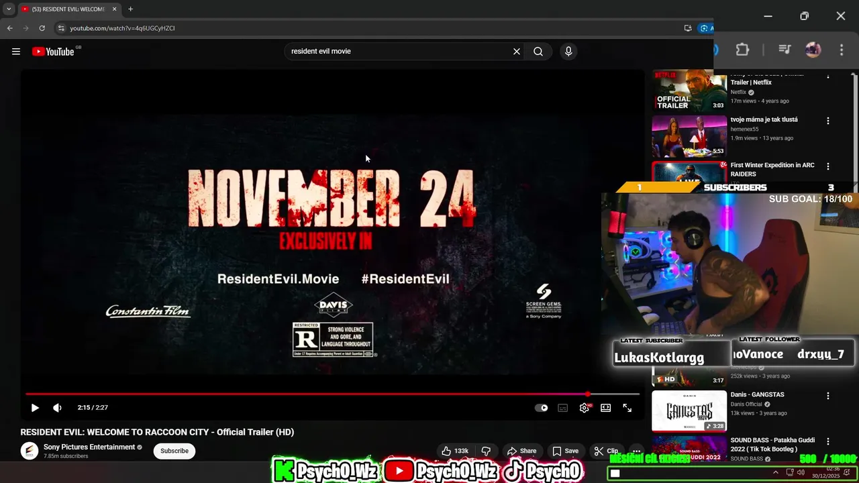The height and width of the screenshot is (483, 859).
Task: Enter full screen mode
Action: (627, 408)
